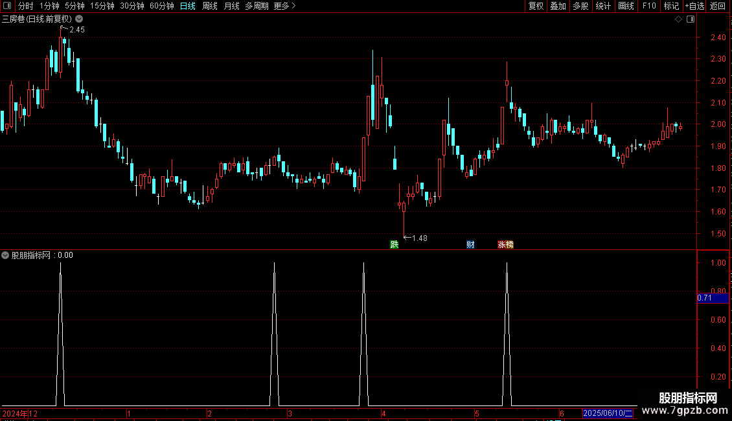Toggle the sidebar panel icon at top-left
Image resolution: width=732 pixels, height=421 pixels.
(x=7, y=6)
